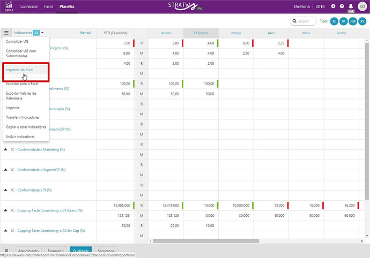Image resolution: width=370 pixels, height=258 pixels.
Task: Click the Stratws logo icon at top left
Action: tap(9, 5)
